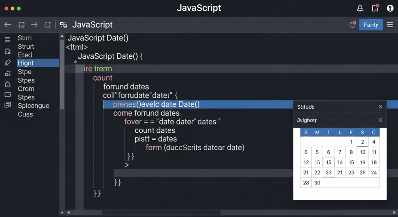Click the eraser icon in left sidebar
The width and height of the screenshot is (398, 217).
click(7, 62)
